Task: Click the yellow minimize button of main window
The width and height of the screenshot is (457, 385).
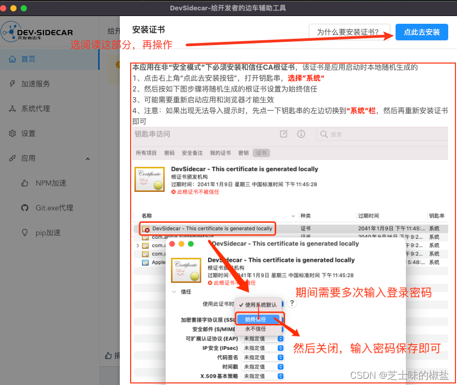Action: (x=13, y=8)
